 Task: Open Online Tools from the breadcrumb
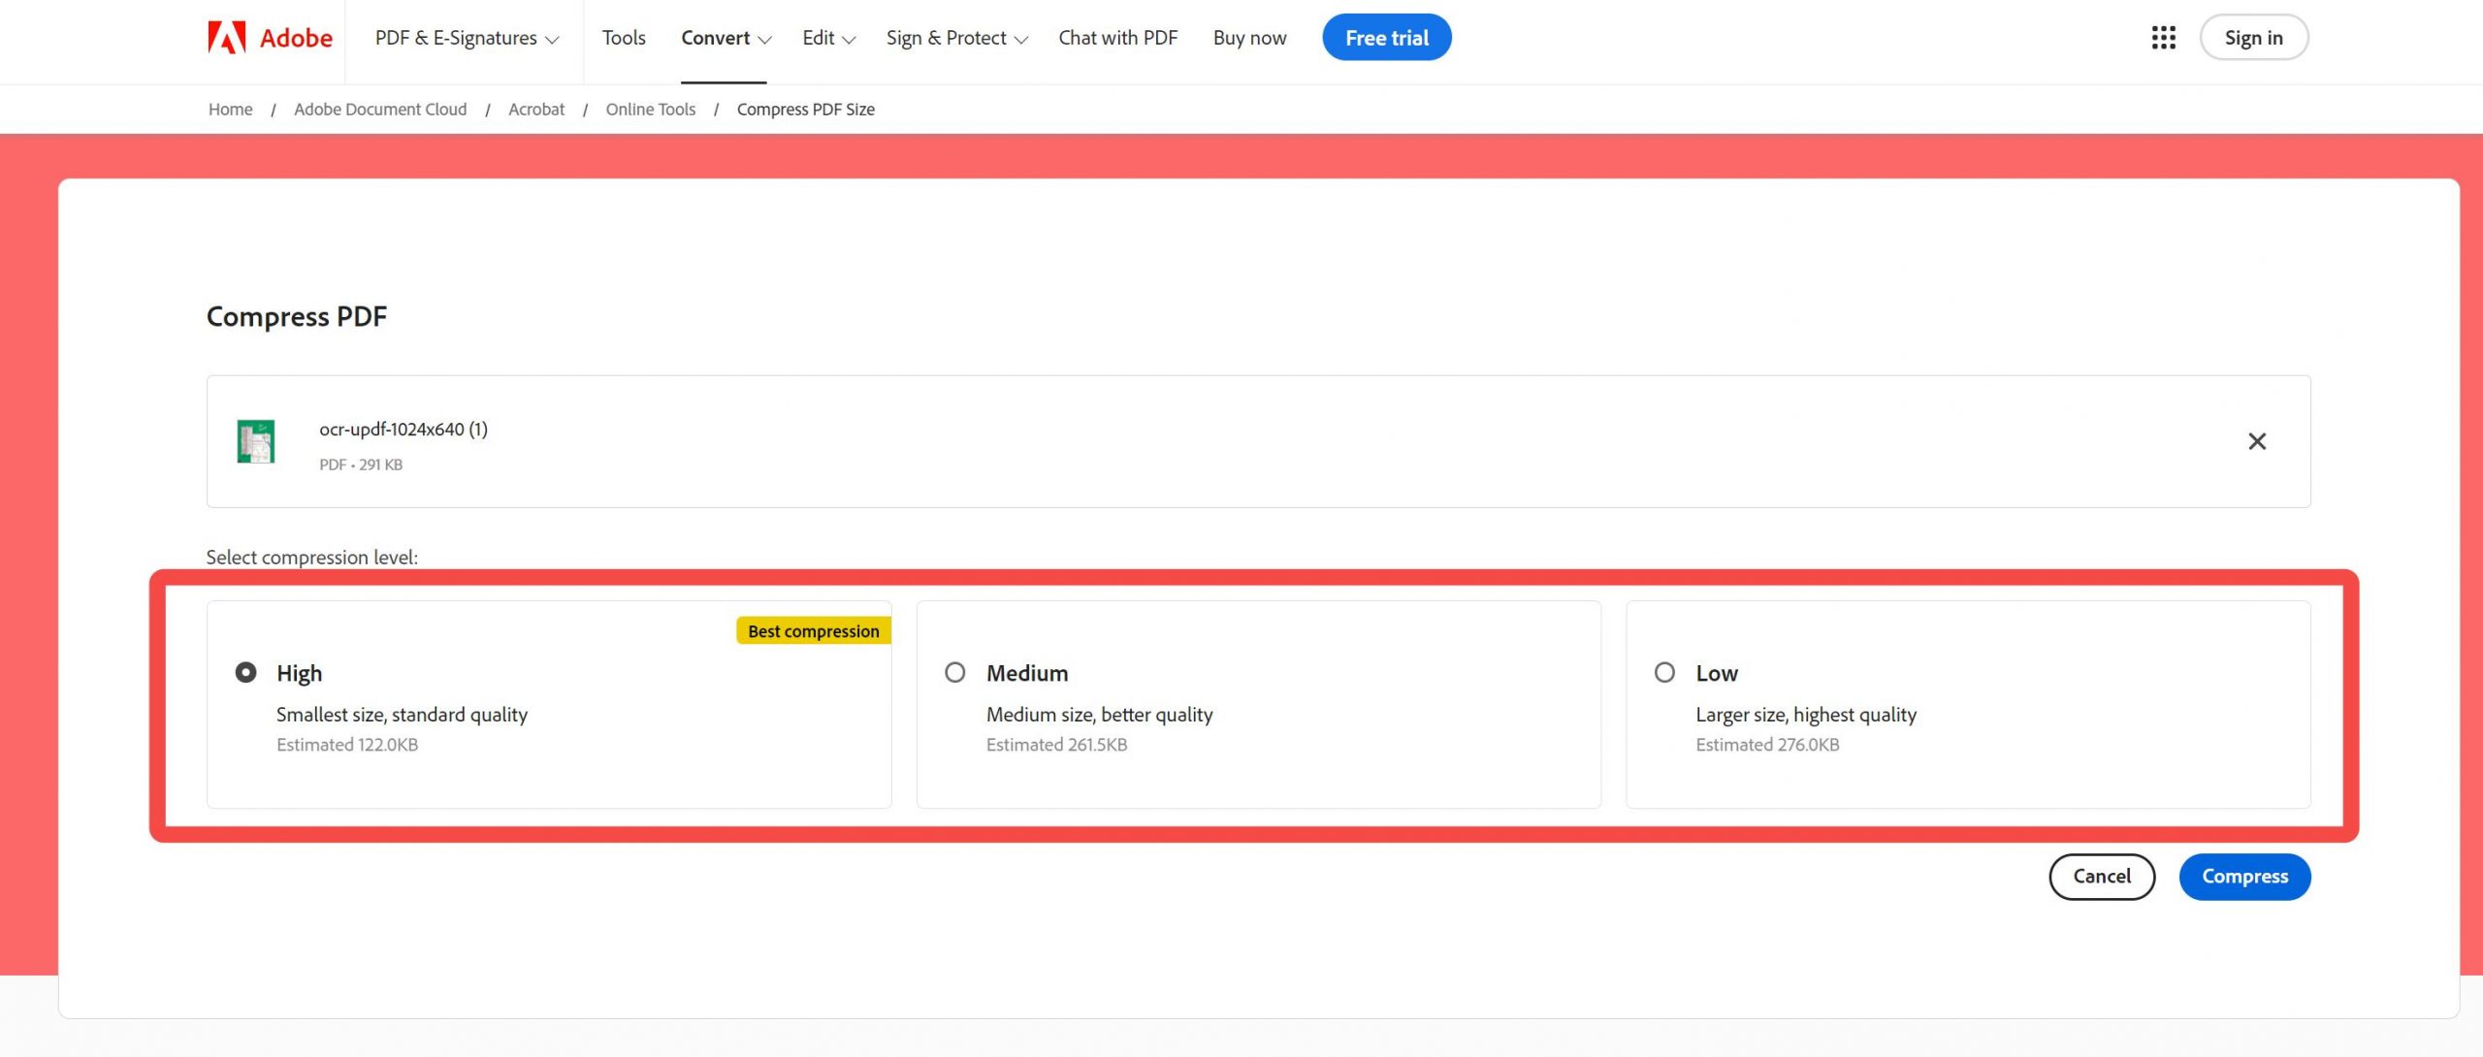[x=650, y=109]
